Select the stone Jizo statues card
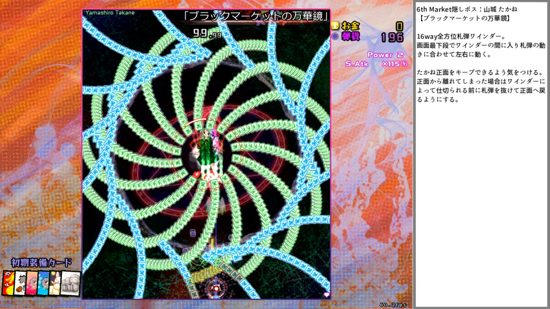Image resolution: width=550 pixels, height=309 pixels. coord(70,283)
